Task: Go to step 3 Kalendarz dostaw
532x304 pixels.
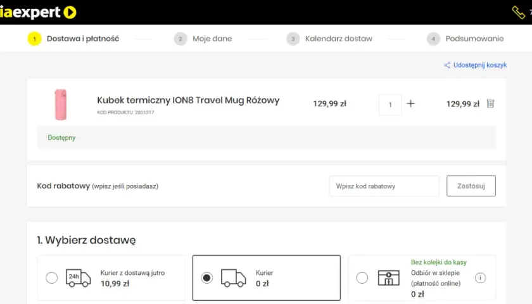Action: pos(329,39)
